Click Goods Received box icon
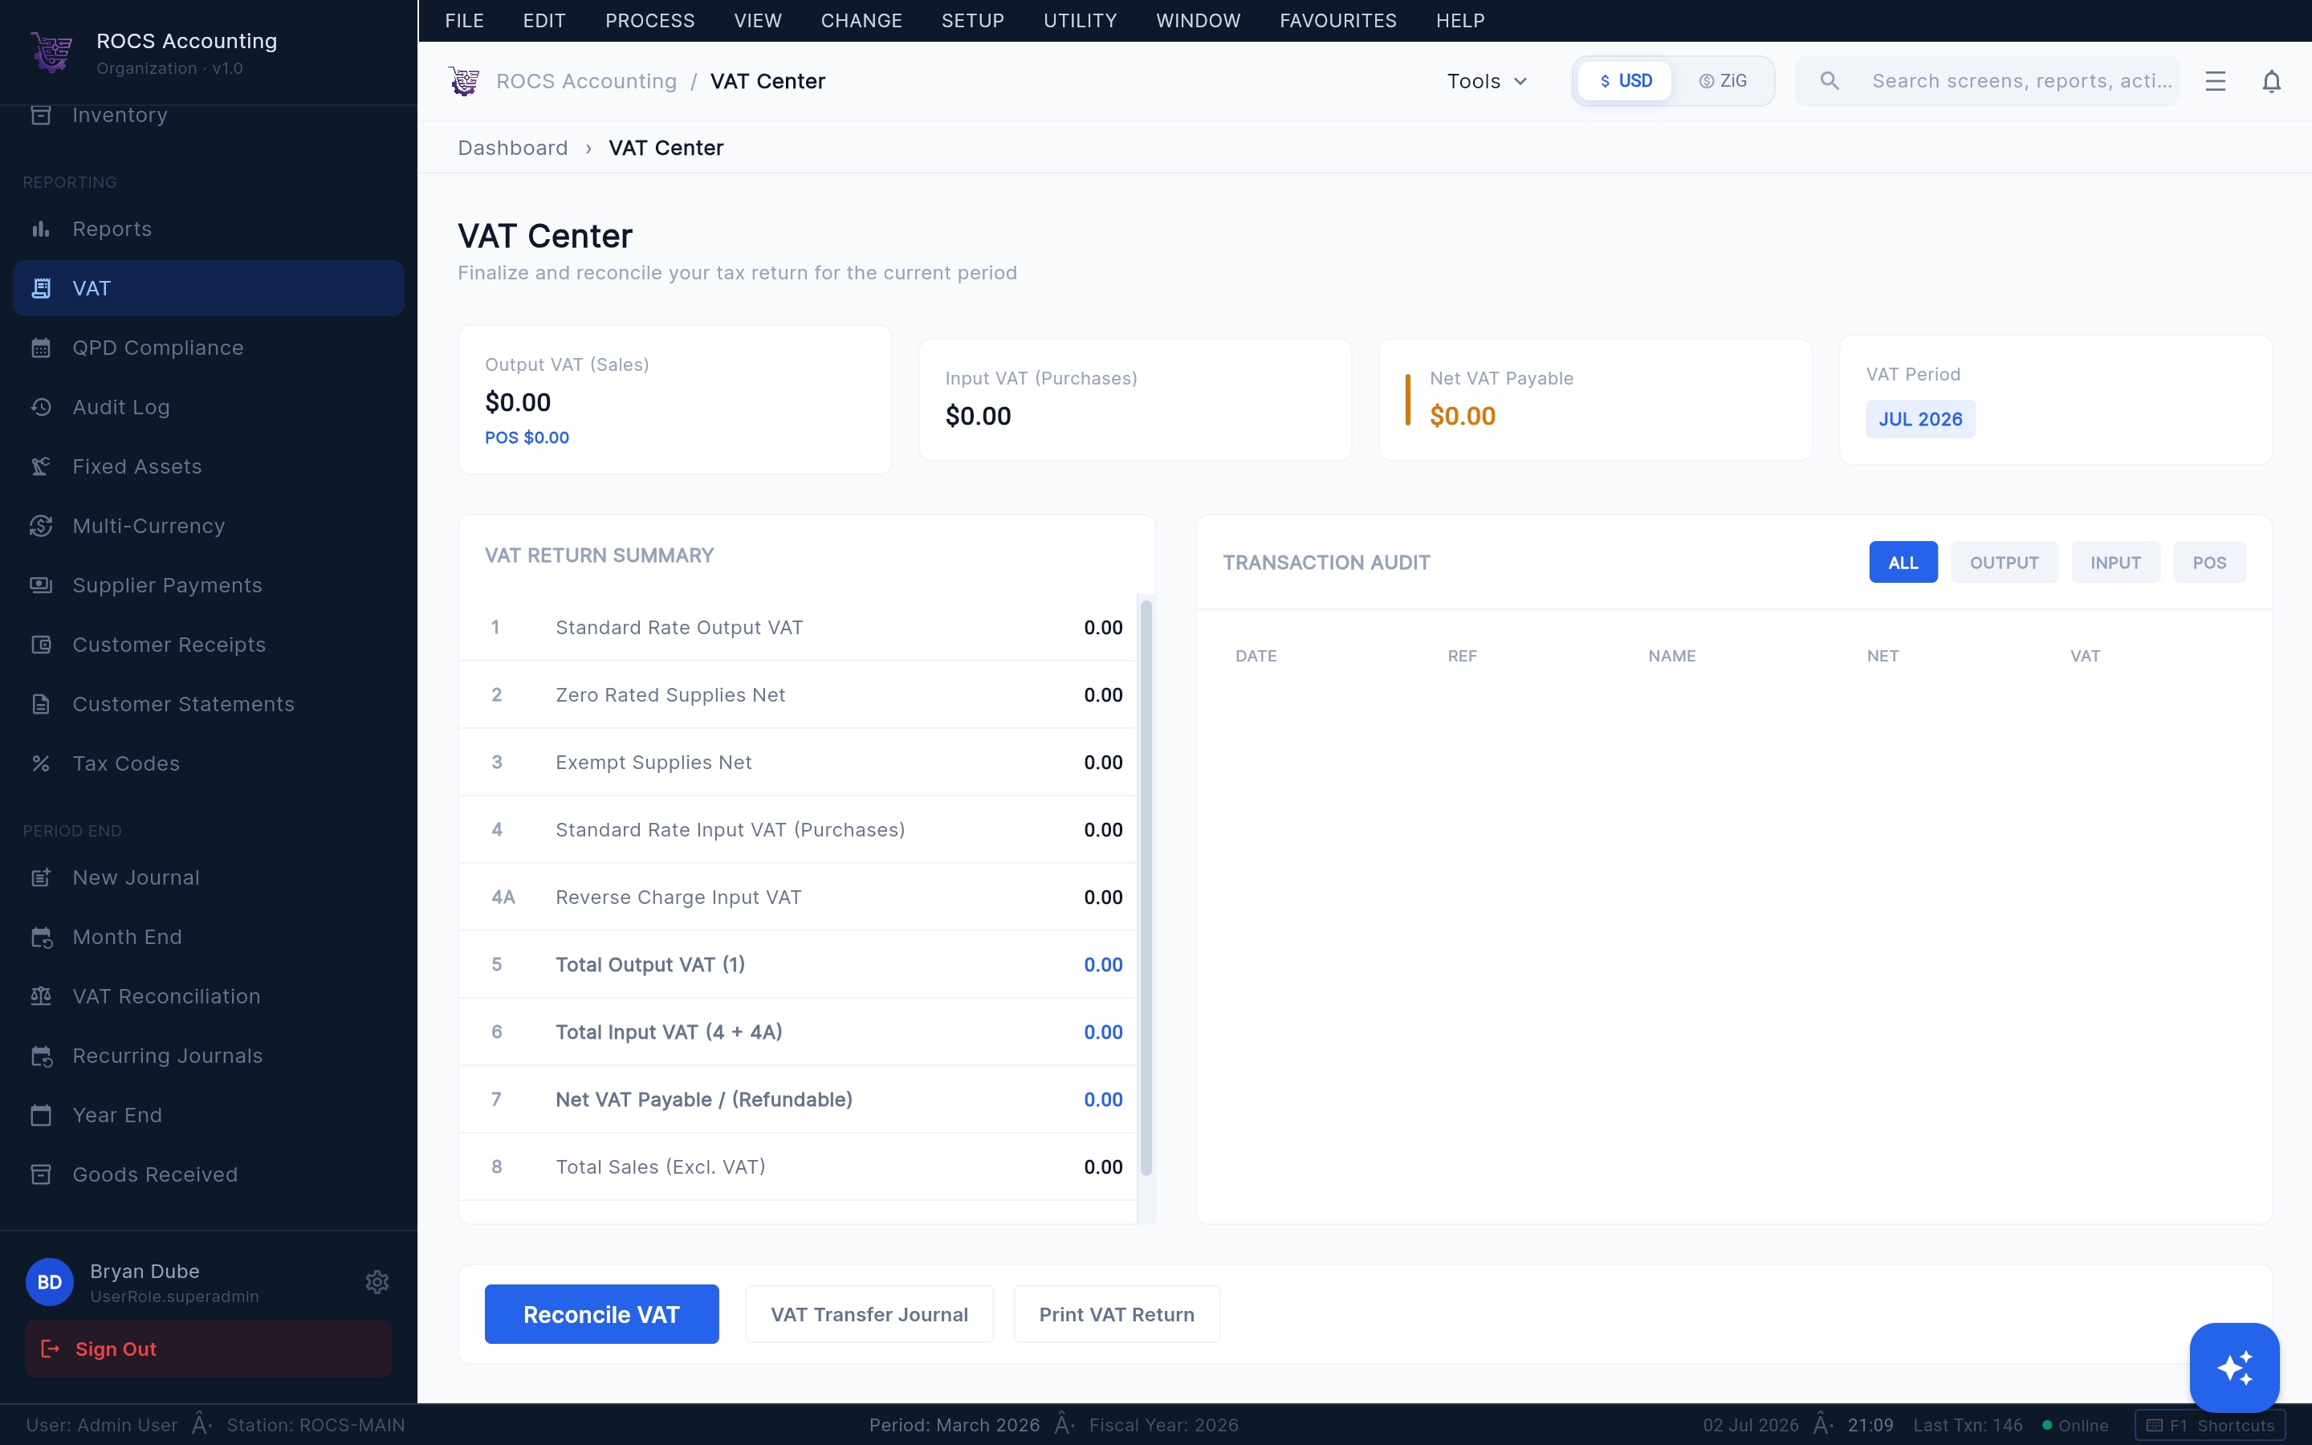The width and height of the screenshot is (2312, 1445). point(40,1174)
